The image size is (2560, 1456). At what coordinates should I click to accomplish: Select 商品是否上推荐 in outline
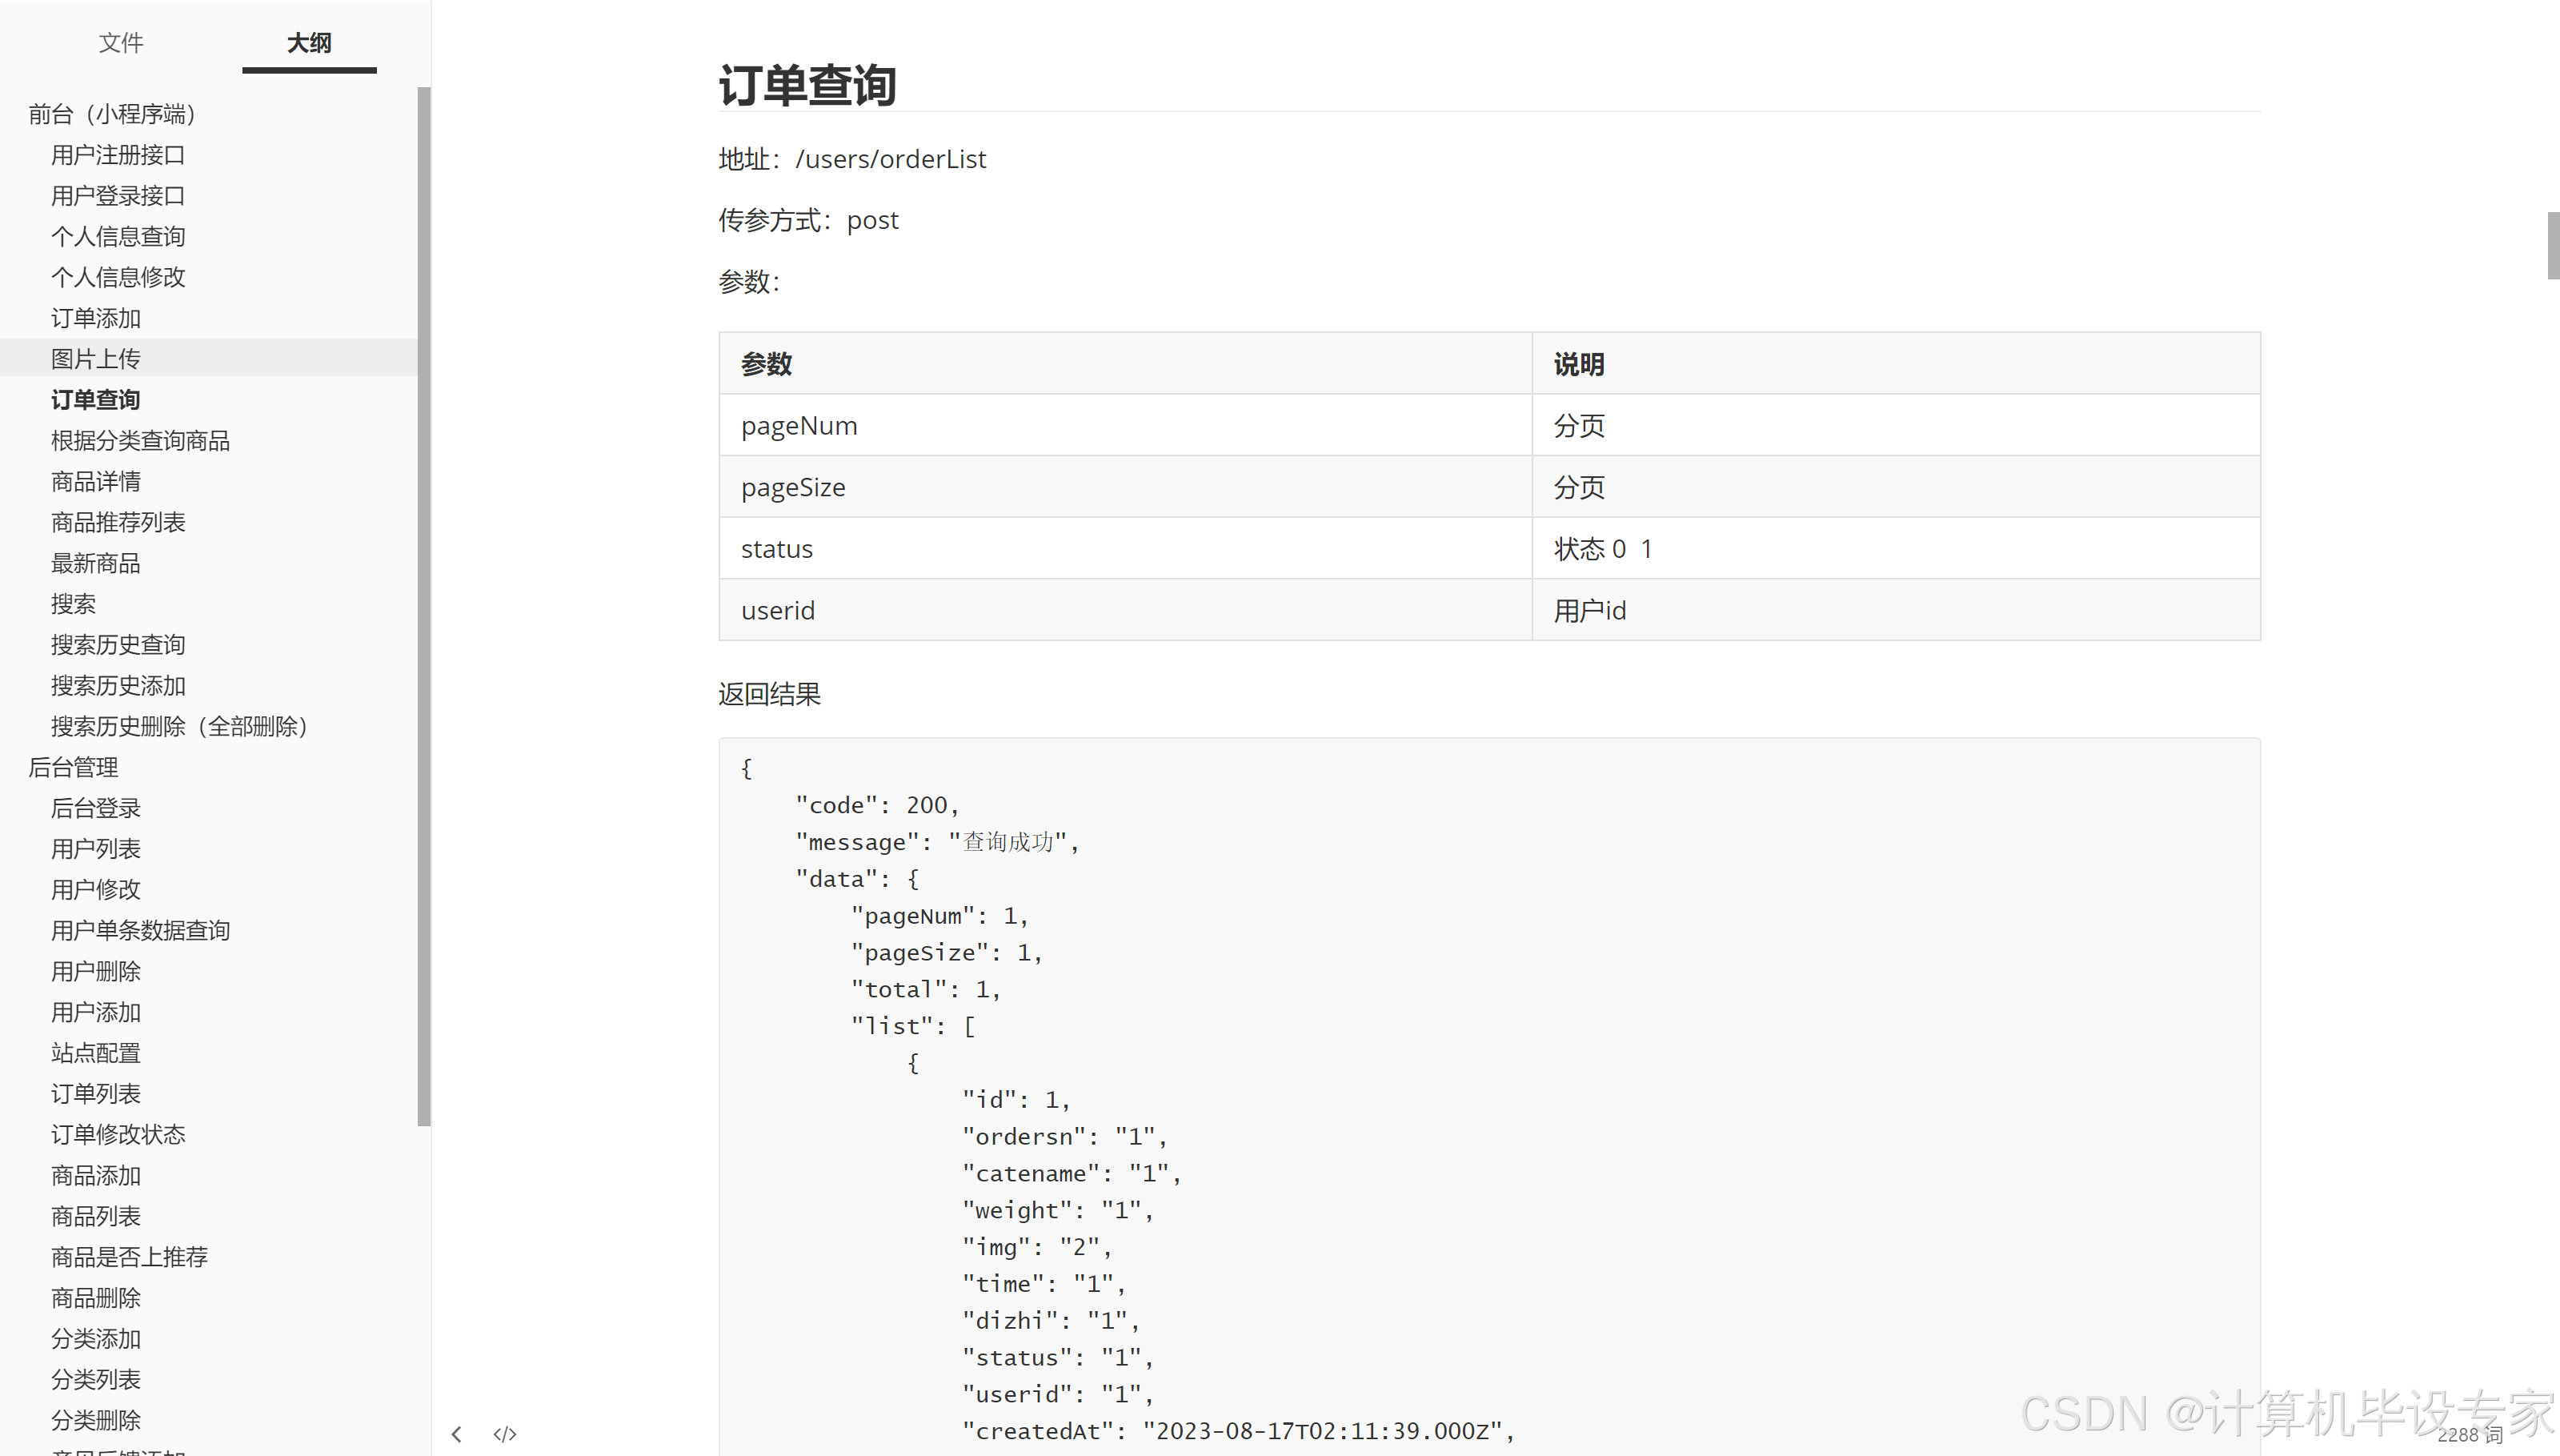click(130, 1257)
